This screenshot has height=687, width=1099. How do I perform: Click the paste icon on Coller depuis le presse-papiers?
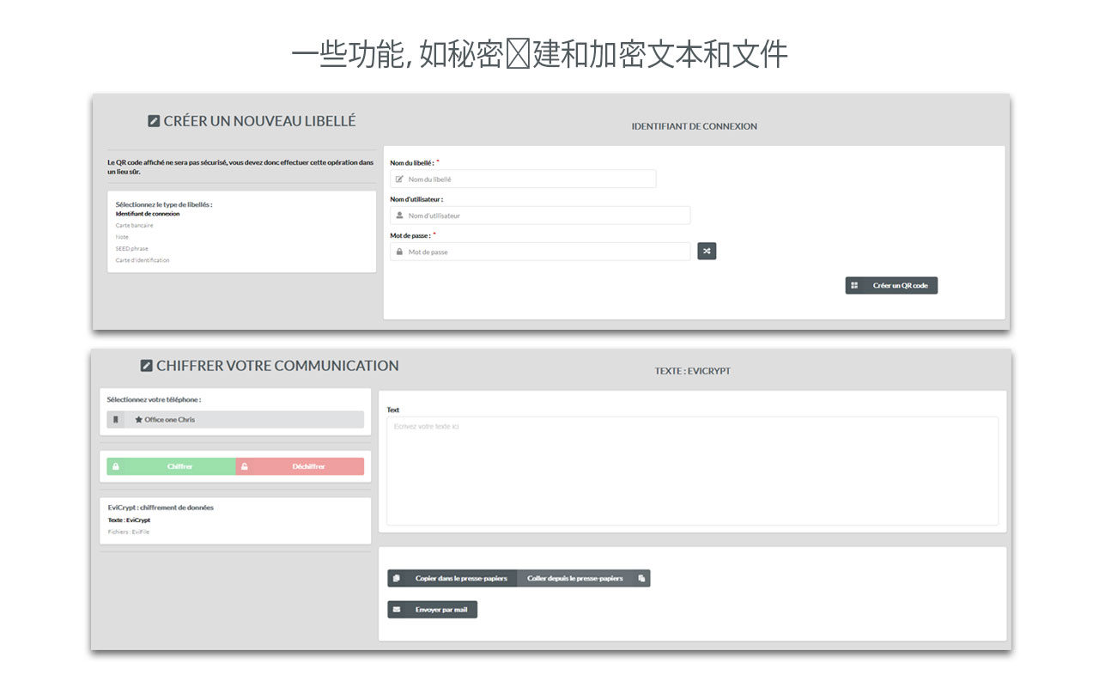pos(641,578)
